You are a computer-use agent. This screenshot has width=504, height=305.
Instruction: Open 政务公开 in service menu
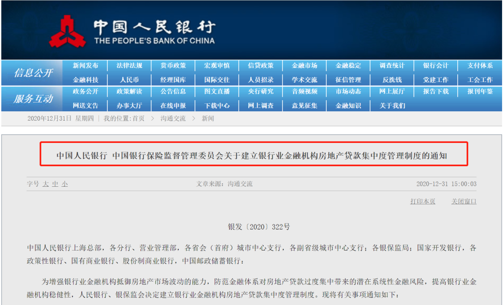coord(85,91)
